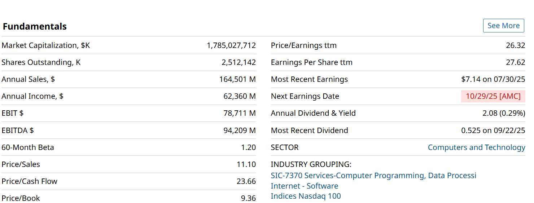The image size is (534, 203).
Task: Click the Earnings Per Share ttm value 27.62
Action: [x=515, y=62]
